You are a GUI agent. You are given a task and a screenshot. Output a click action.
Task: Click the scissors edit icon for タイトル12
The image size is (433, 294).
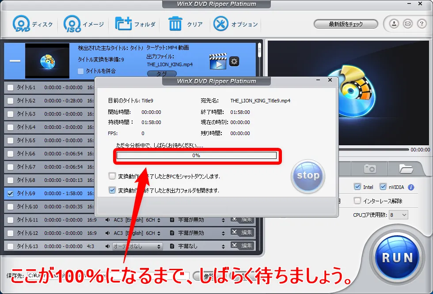235,232
